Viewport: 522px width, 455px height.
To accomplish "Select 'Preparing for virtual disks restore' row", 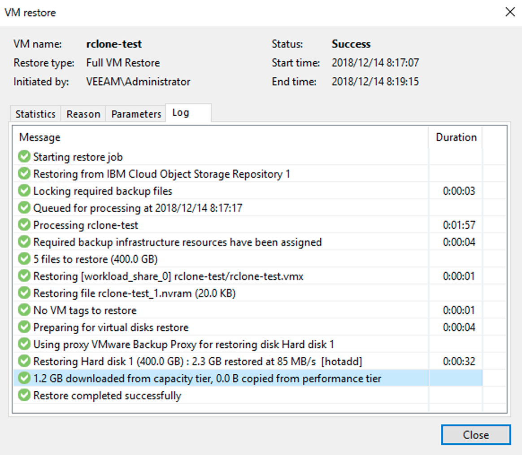I will (248, 327).
